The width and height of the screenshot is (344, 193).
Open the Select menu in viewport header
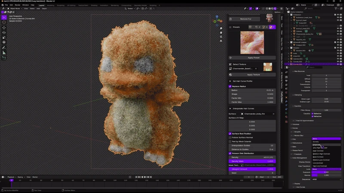tap(32, 9)
